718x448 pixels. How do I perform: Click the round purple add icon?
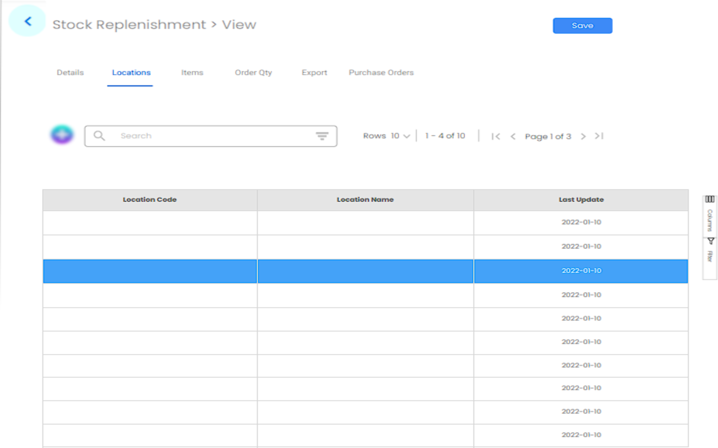[x=62, y=134]
